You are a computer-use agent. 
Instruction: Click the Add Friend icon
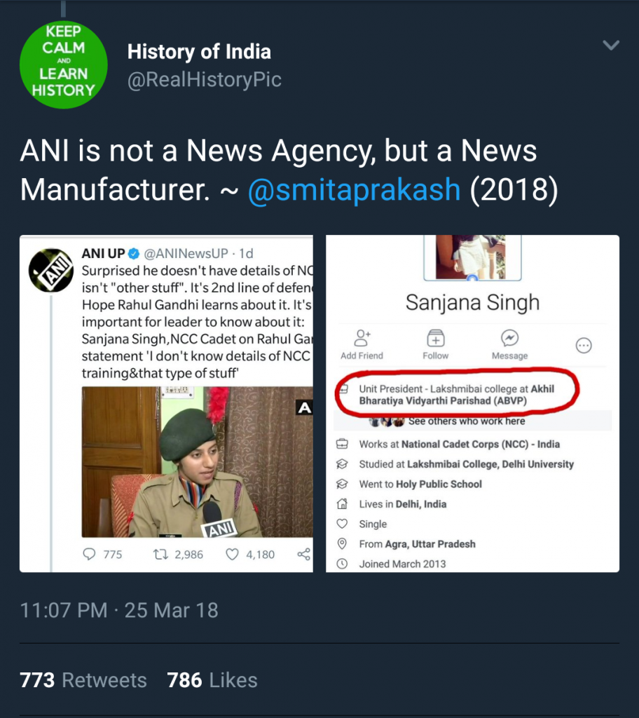tap(362, 338)
